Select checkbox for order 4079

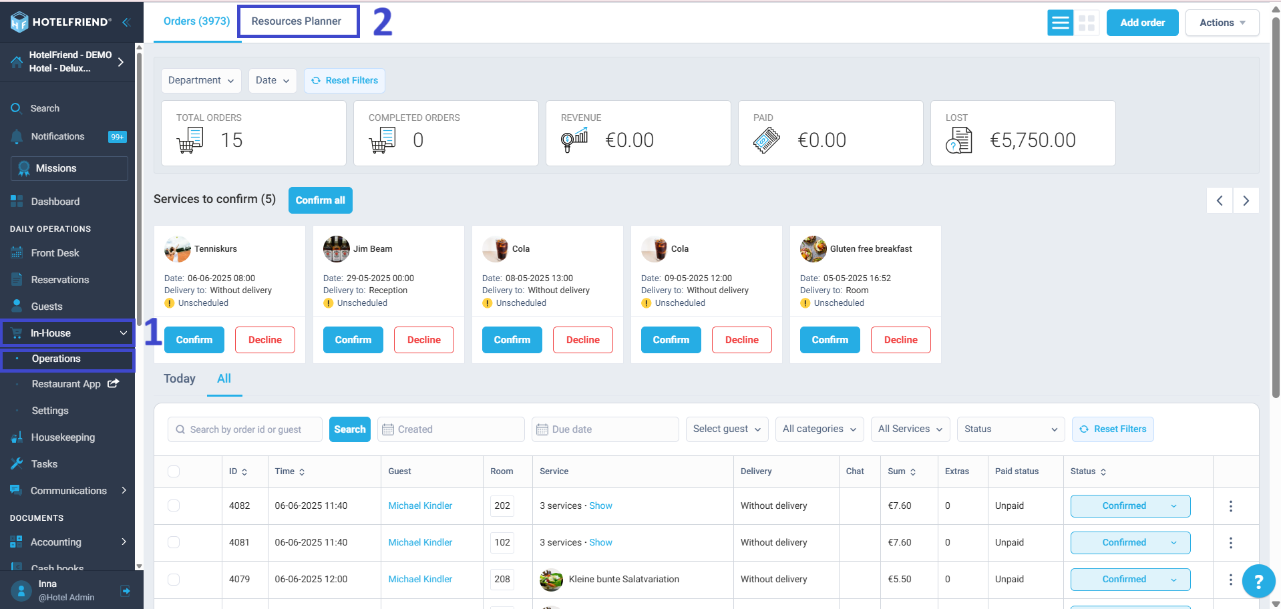click(174, 579)
